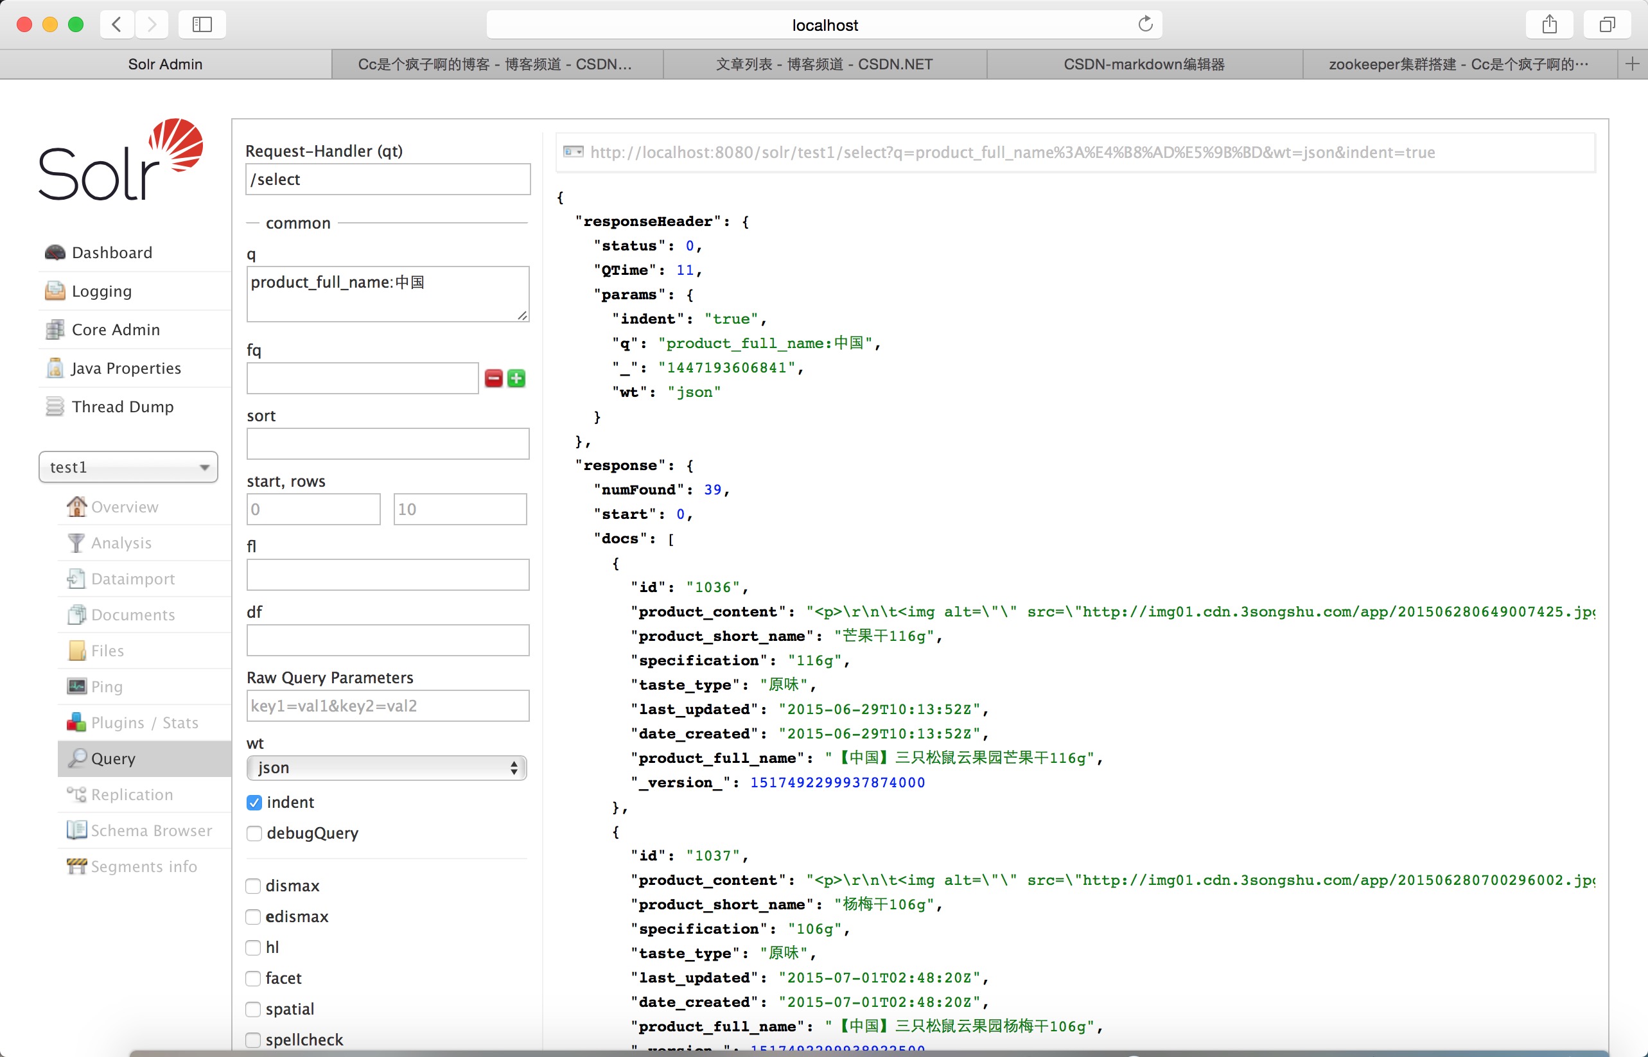Focus the fl field list input
The image size is (1648, 1057).
(x=388, y=575)
